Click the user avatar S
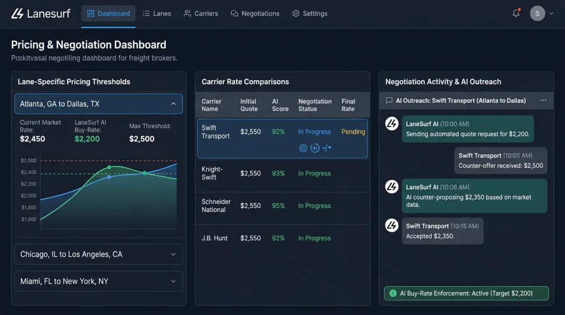Screen dimensions: 565x315 [537, 13]
